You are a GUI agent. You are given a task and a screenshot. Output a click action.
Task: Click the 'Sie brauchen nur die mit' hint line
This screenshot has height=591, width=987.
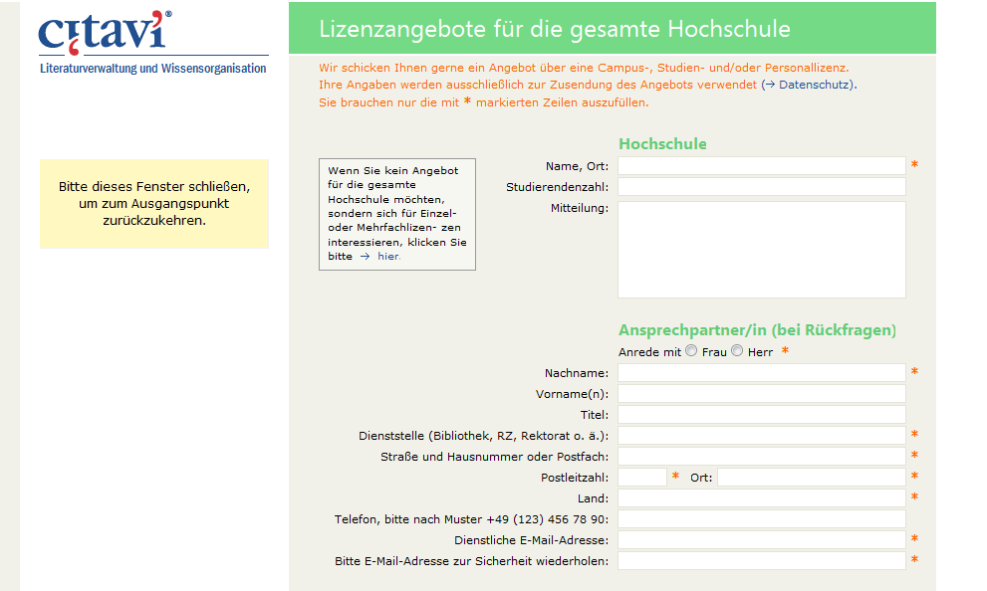[483, 102]
